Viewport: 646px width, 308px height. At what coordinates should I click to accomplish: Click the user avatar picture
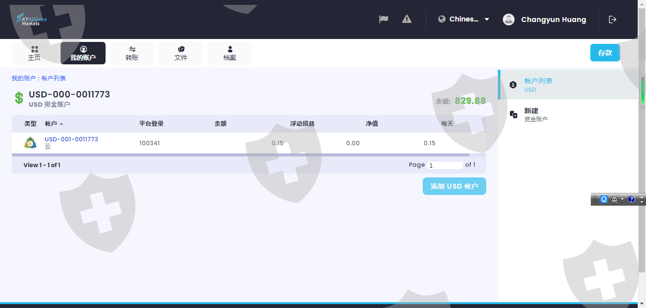(x=509, y=19)
